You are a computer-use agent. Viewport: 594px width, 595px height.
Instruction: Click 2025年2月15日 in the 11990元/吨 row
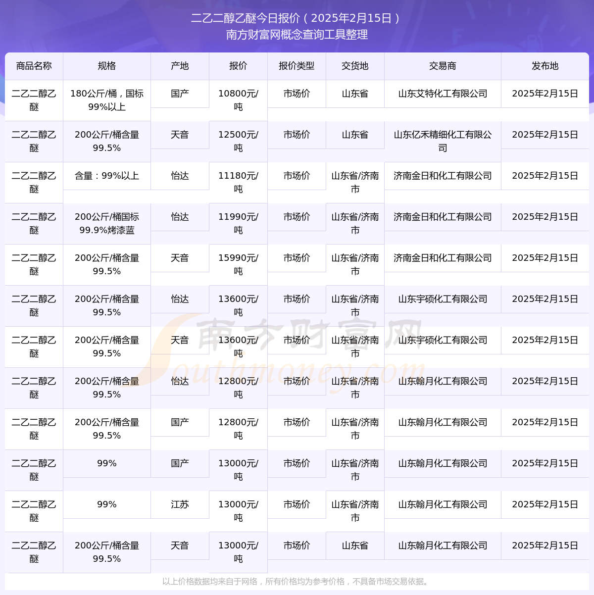click(x=545, y=217)
